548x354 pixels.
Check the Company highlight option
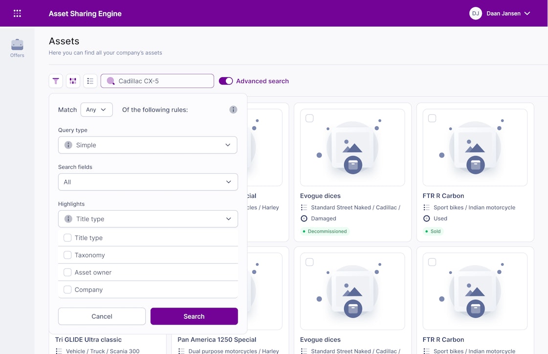tap(67, 289)
